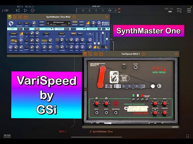Click the Glide knob
The height and width of the screenshot is (144, 193).
click(34, 23)
